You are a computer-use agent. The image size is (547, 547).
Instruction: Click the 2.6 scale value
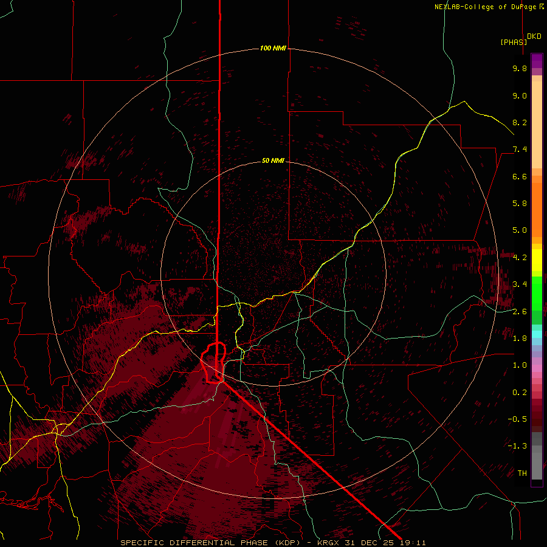coord(520,312)
